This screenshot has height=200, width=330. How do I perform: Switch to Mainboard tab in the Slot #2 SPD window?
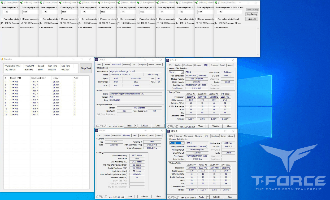pyautogui.click(x=189, y=136)
